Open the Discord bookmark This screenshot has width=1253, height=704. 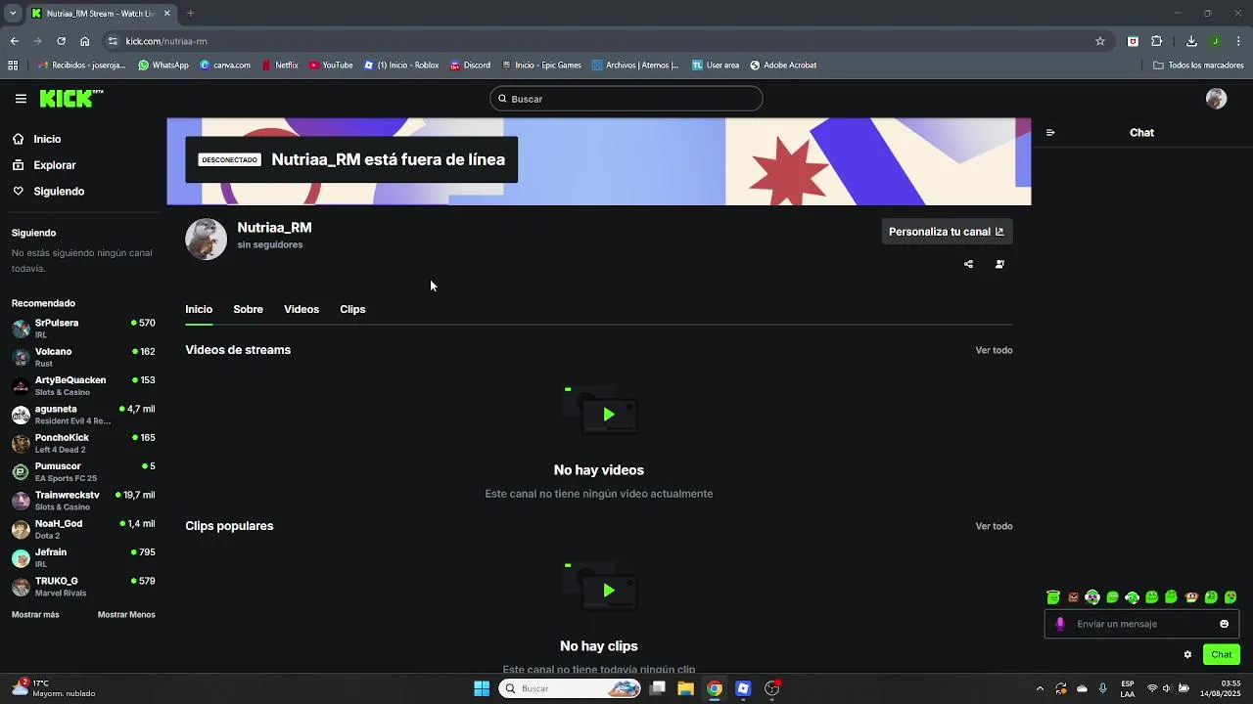(x=471, y=66)
